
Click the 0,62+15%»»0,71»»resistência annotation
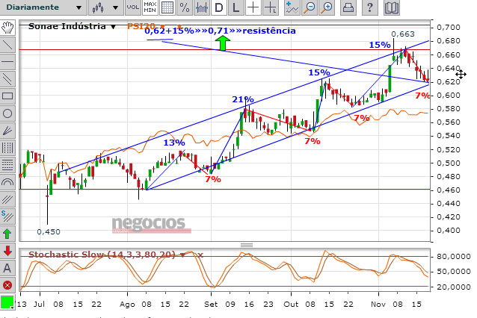tap(220, 31)
